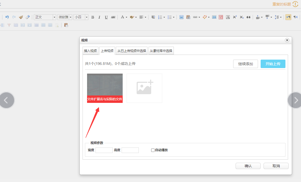Select the format painter brush icon
Screen dimensions: 301x182
point(21,17)
